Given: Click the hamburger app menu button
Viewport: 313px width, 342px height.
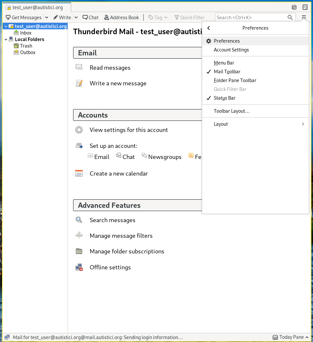Looking at the screenshot, I should (x=304, y=18).
